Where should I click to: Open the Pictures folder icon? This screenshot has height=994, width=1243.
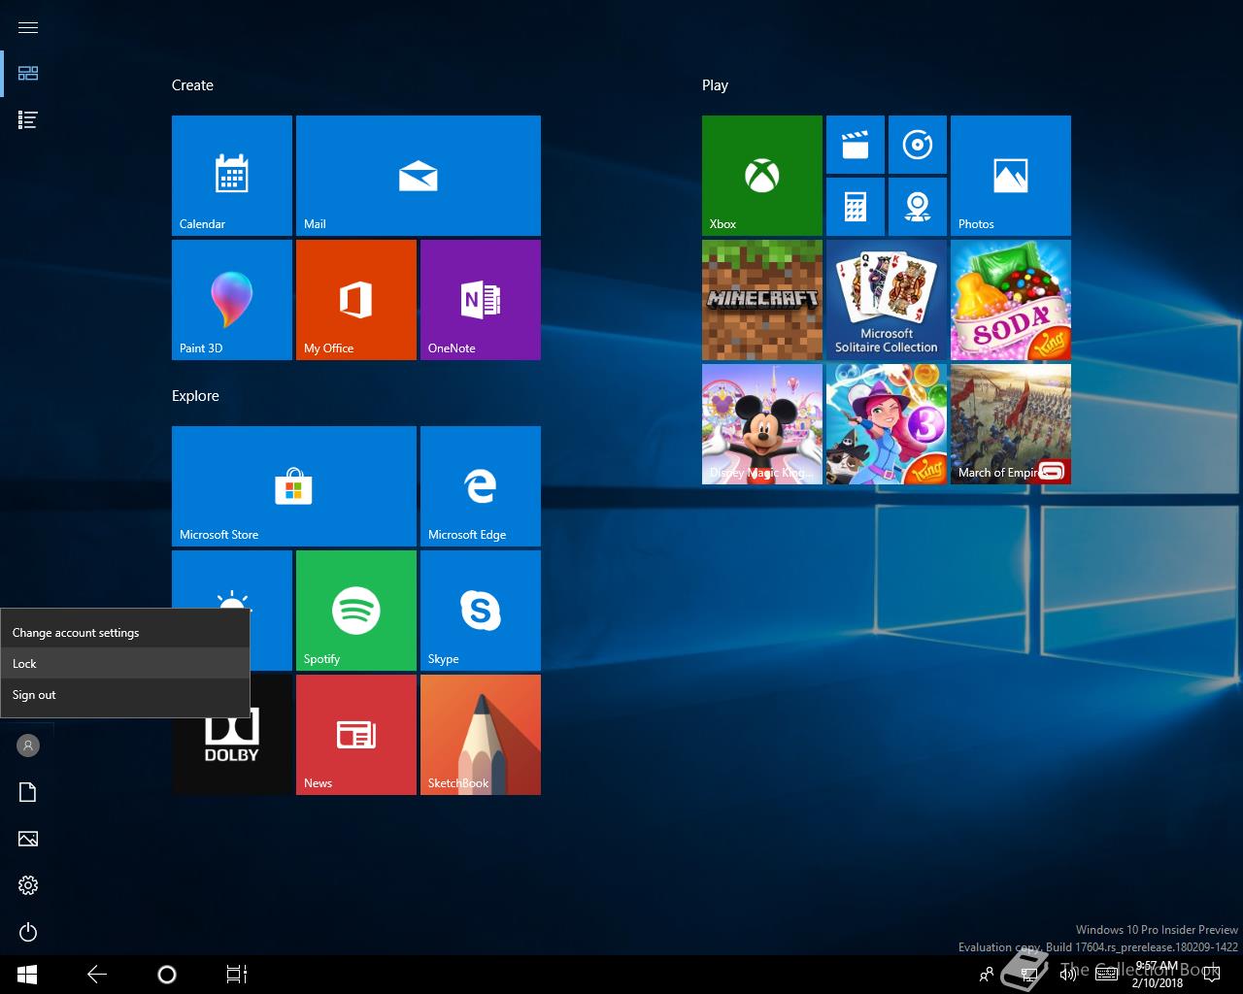(28, 839)
